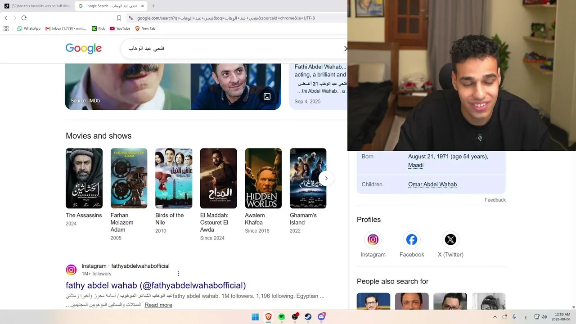576x324 pixels.
Task: Open Ghamam's Island poster
Action: pos(308,178)
